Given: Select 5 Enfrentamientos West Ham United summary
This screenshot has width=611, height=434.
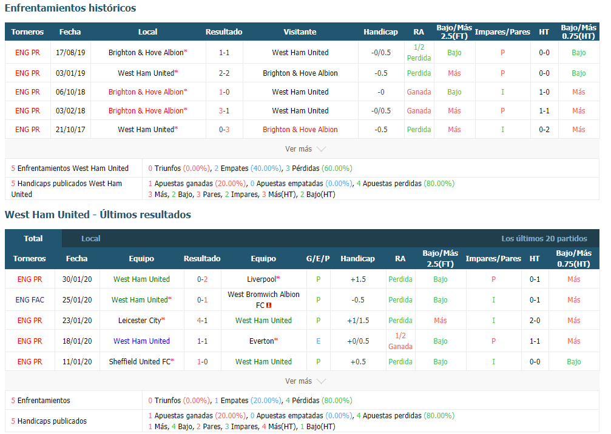Looking at the screenshot, I should (70, 168).
